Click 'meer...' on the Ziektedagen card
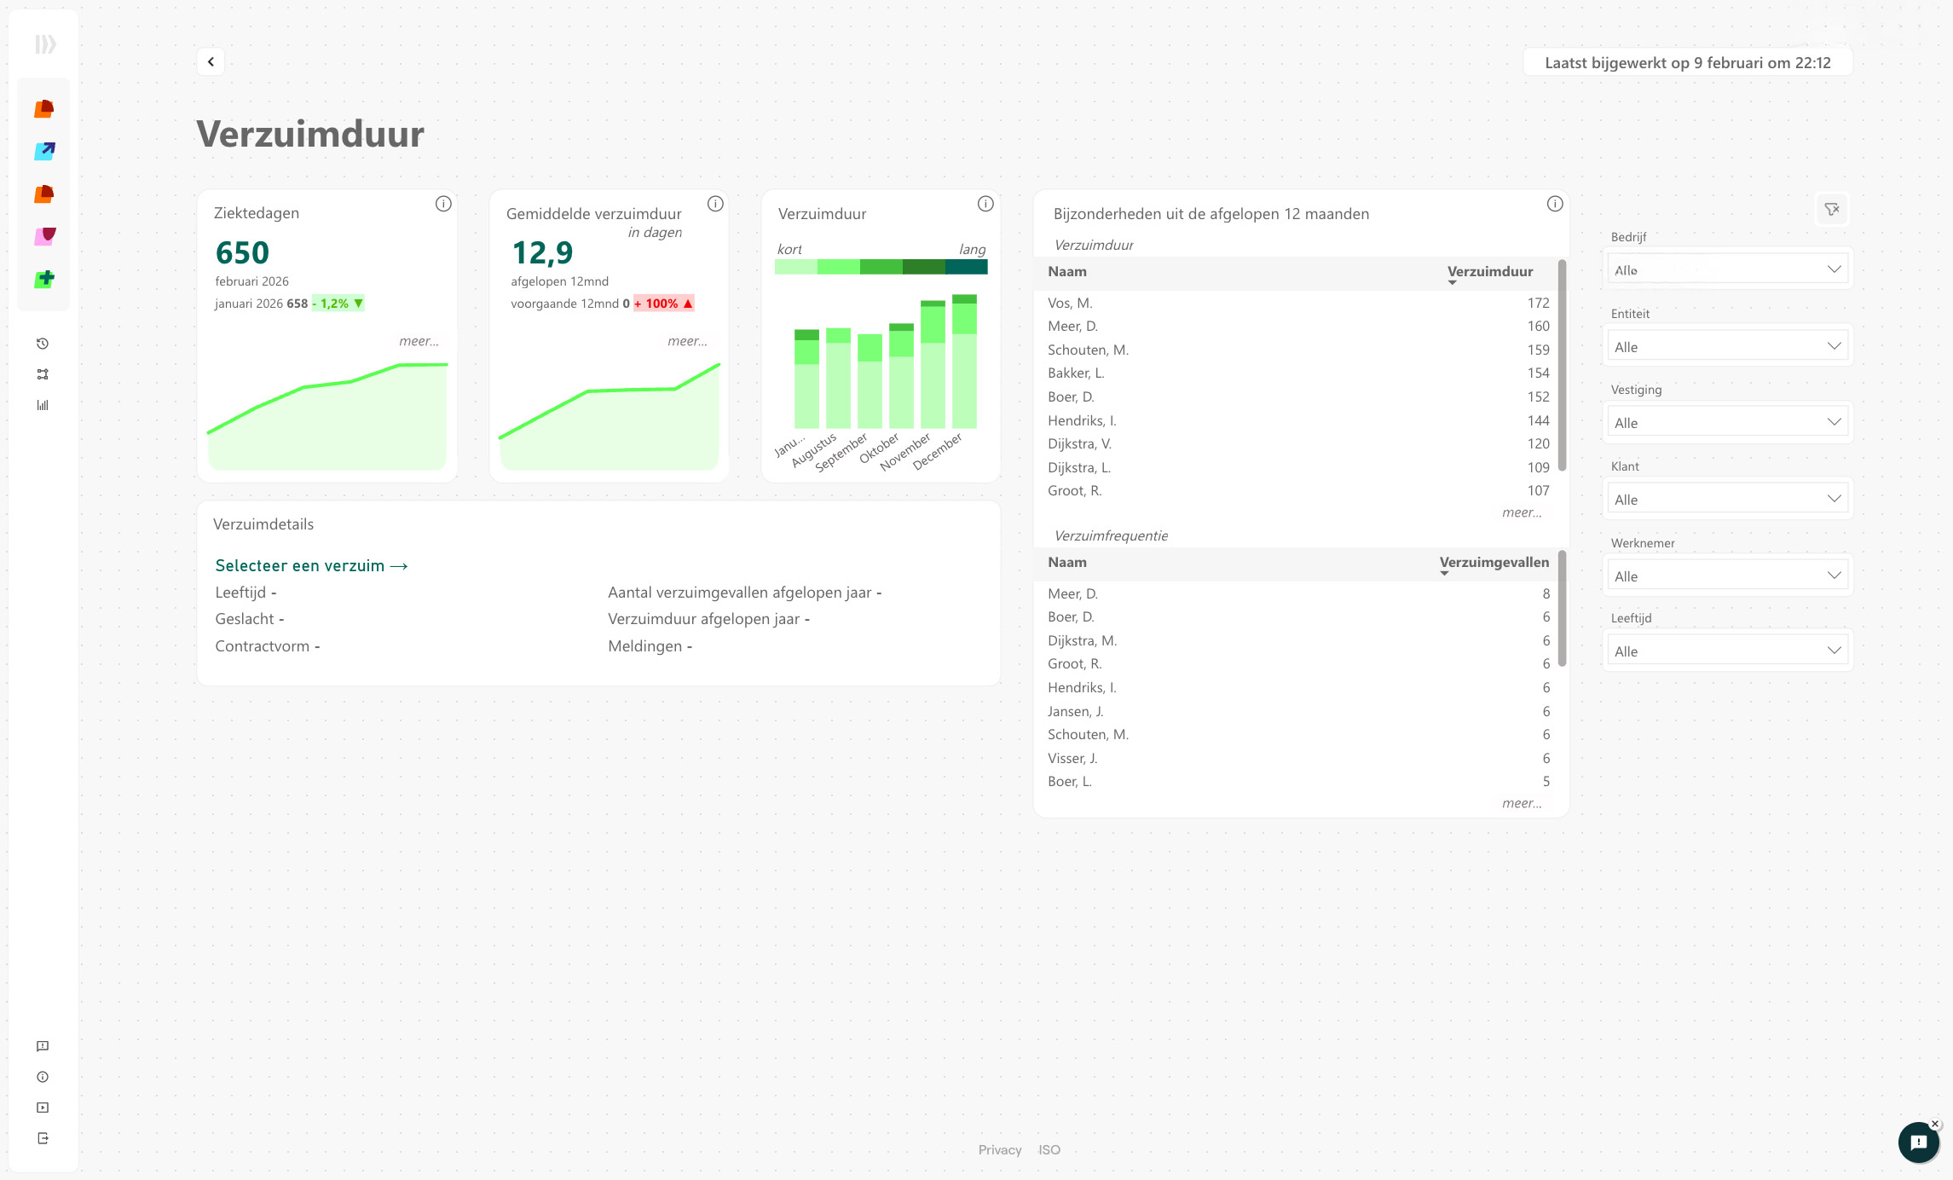Image resolution: width=1953 pixels, height=1180 pixels. pos(419,341)
